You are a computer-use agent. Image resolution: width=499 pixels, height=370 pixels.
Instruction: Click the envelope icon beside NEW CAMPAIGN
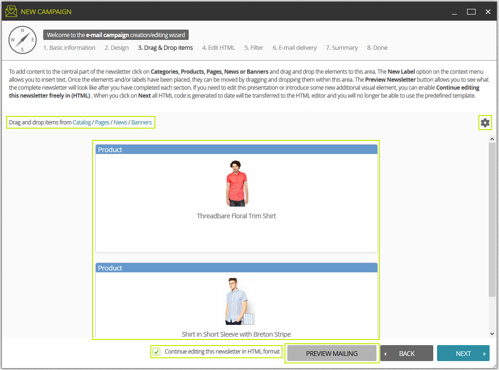11,11
